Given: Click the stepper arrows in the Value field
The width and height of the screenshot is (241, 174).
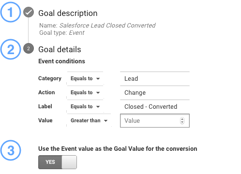Looking at the screenshot, I should tap(182, 121).
